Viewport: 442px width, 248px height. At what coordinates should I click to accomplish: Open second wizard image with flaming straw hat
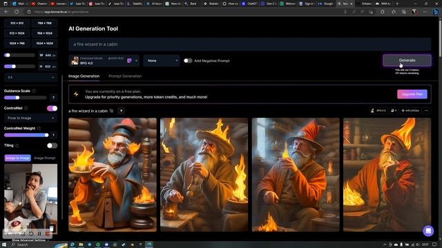point(204,174)
